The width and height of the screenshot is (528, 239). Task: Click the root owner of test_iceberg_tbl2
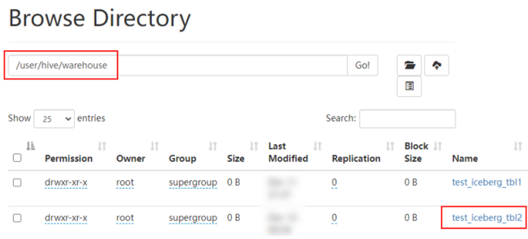click(x=125, y=218)
